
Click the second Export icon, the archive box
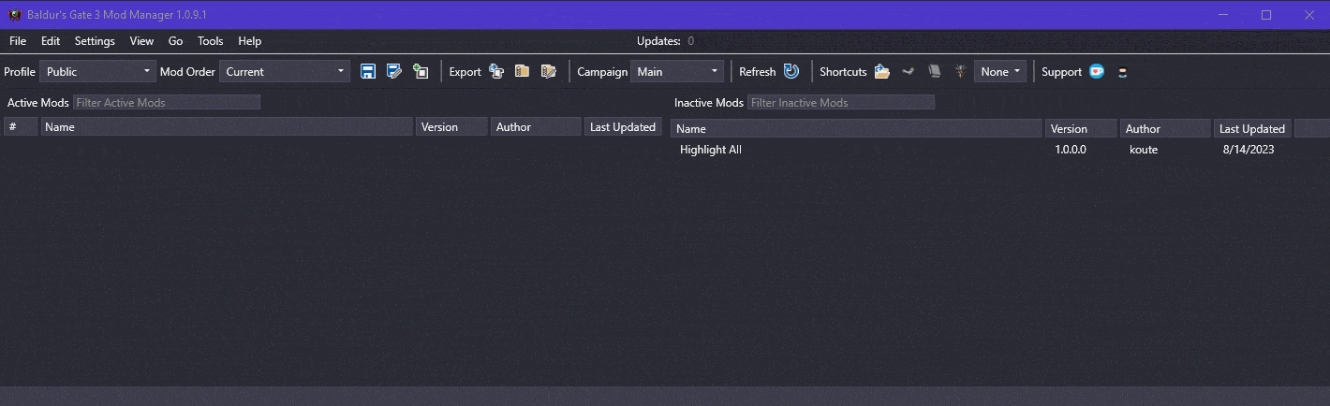coord(523,72)
